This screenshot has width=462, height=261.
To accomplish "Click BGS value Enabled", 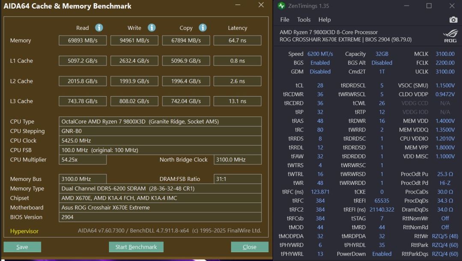I will (320, 63).
